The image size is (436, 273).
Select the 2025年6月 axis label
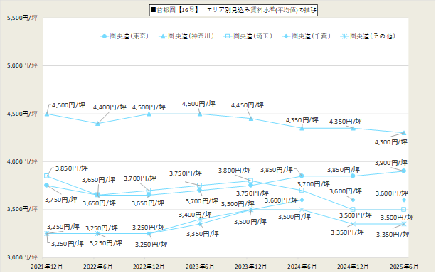pyautogui.click(x=404, y=267)
